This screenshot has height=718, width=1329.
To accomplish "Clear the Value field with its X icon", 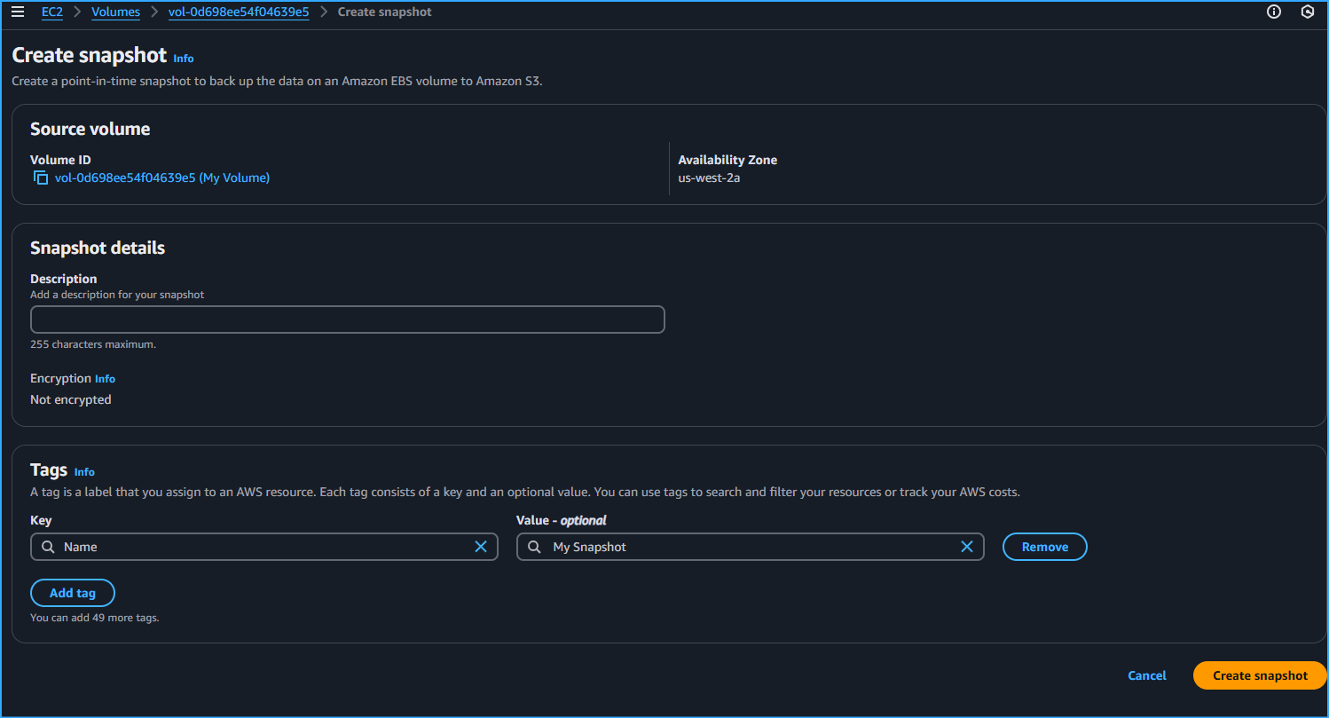I will click(967, 547).
